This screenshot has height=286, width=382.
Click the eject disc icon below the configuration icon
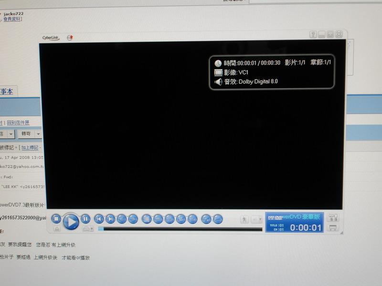[x=334, y=227]
